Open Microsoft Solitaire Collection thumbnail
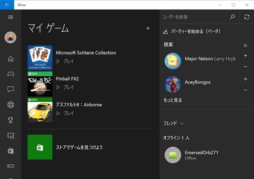The height and width of the screenshot is (179, 254). 40,58
